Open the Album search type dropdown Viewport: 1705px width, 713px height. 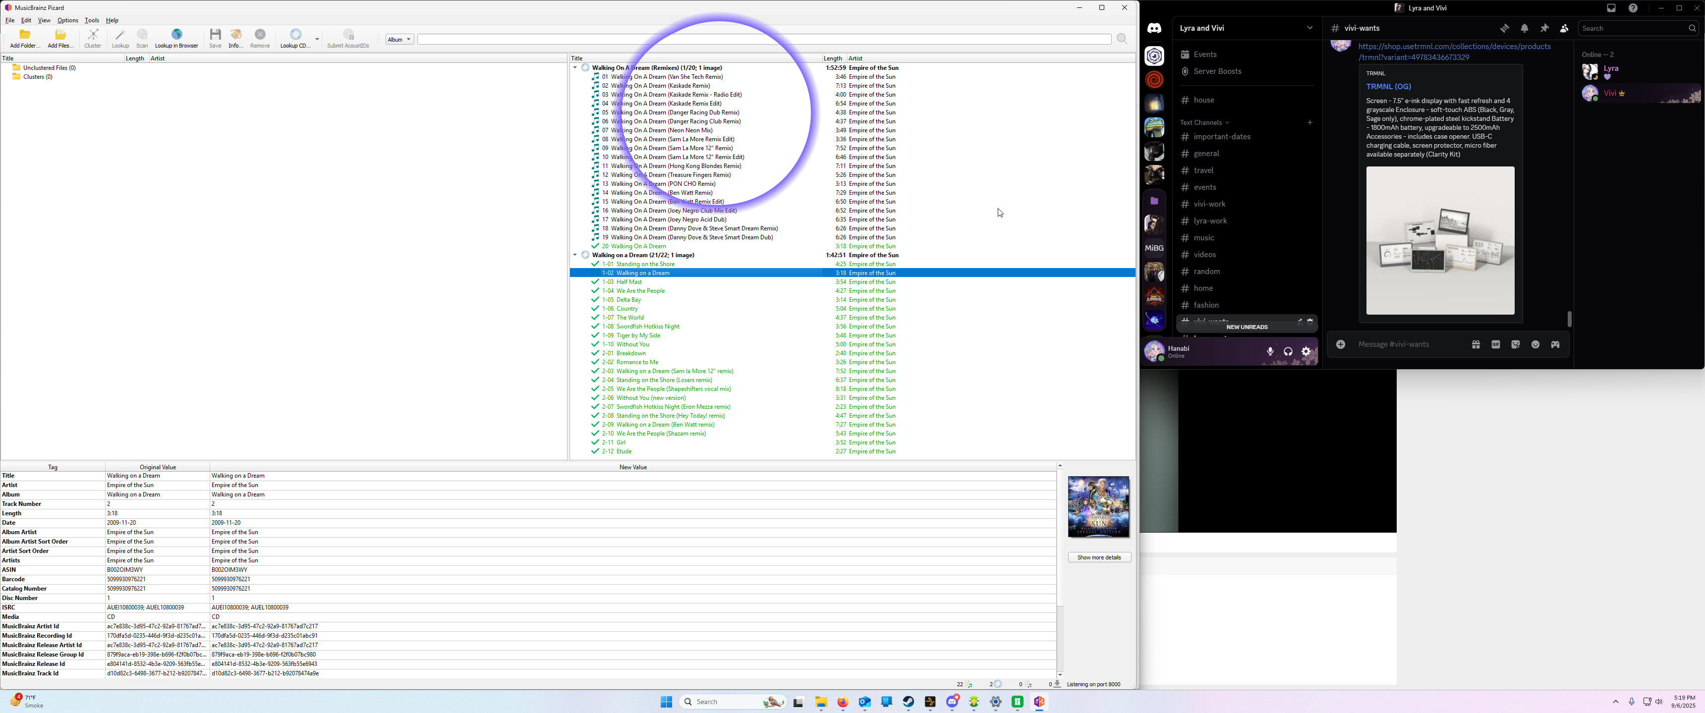399,40
